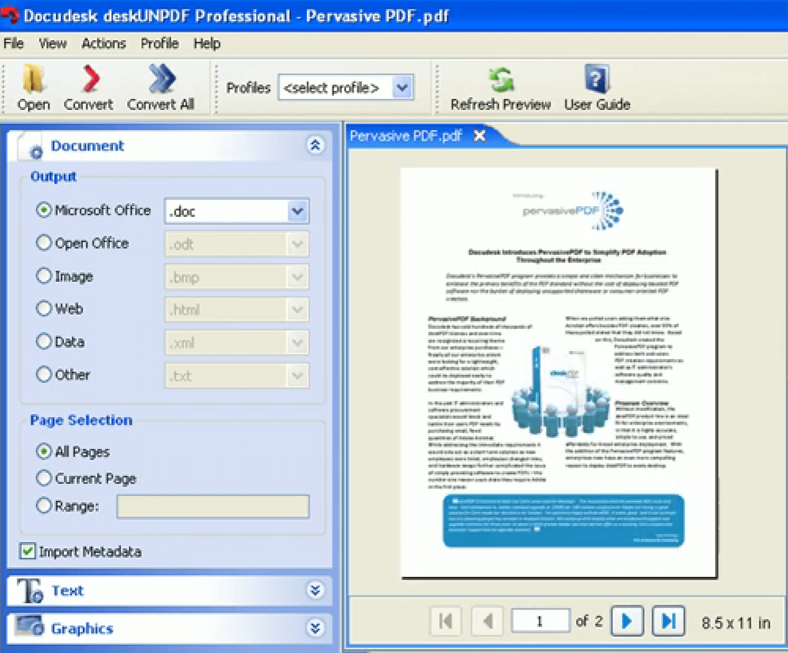
Task: Collapse the Document panel
Action: click(x=316, y=145)
